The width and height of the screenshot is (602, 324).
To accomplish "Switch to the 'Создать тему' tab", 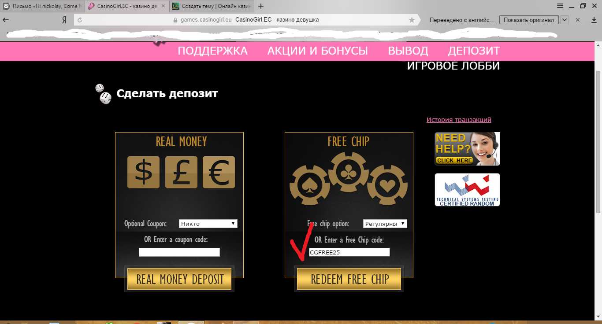I will [x=211, y=6].
